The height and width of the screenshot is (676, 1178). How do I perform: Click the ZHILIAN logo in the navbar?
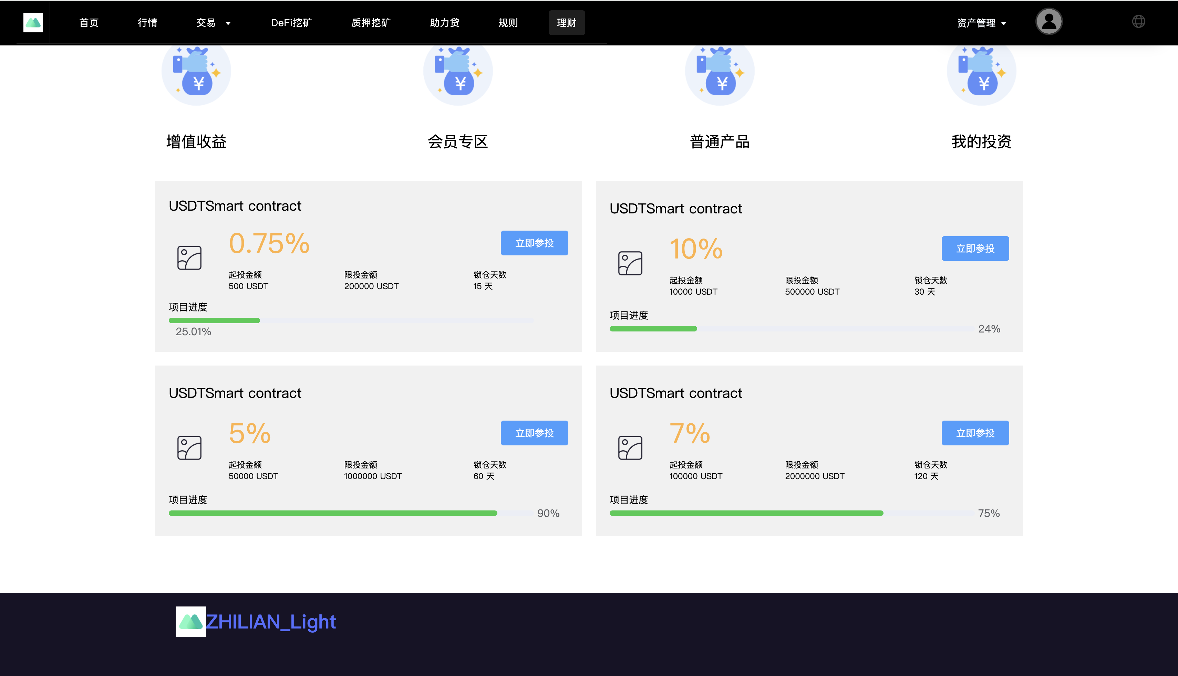[x=32, y=22]
